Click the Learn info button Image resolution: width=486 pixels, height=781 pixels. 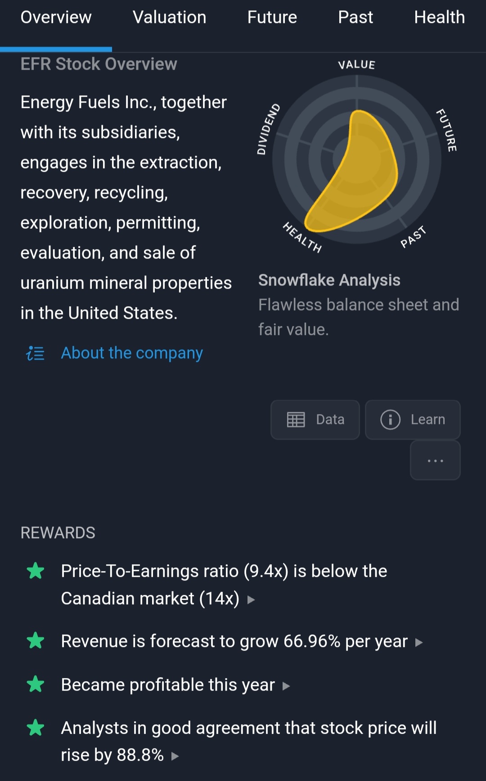413,420
